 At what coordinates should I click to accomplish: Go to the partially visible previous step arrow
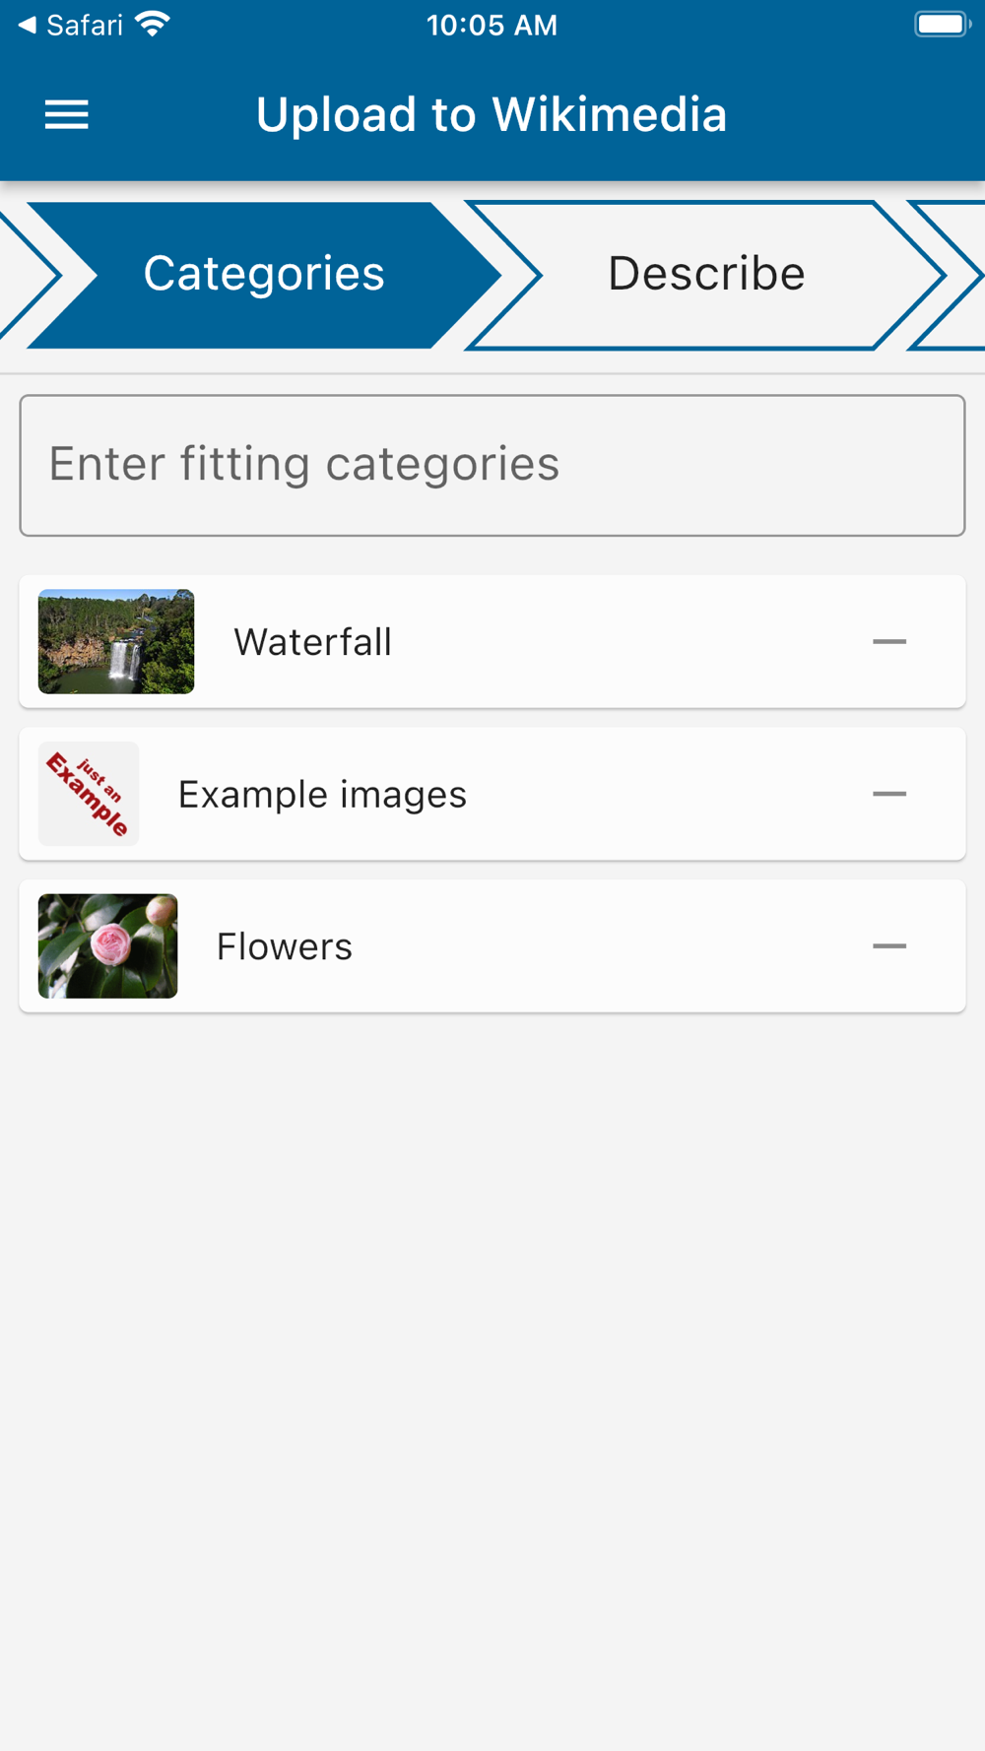pyautogui.click(x=25, y=274)
